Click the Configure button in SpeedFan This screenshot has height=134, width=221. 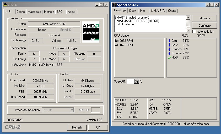pos(205,26)
